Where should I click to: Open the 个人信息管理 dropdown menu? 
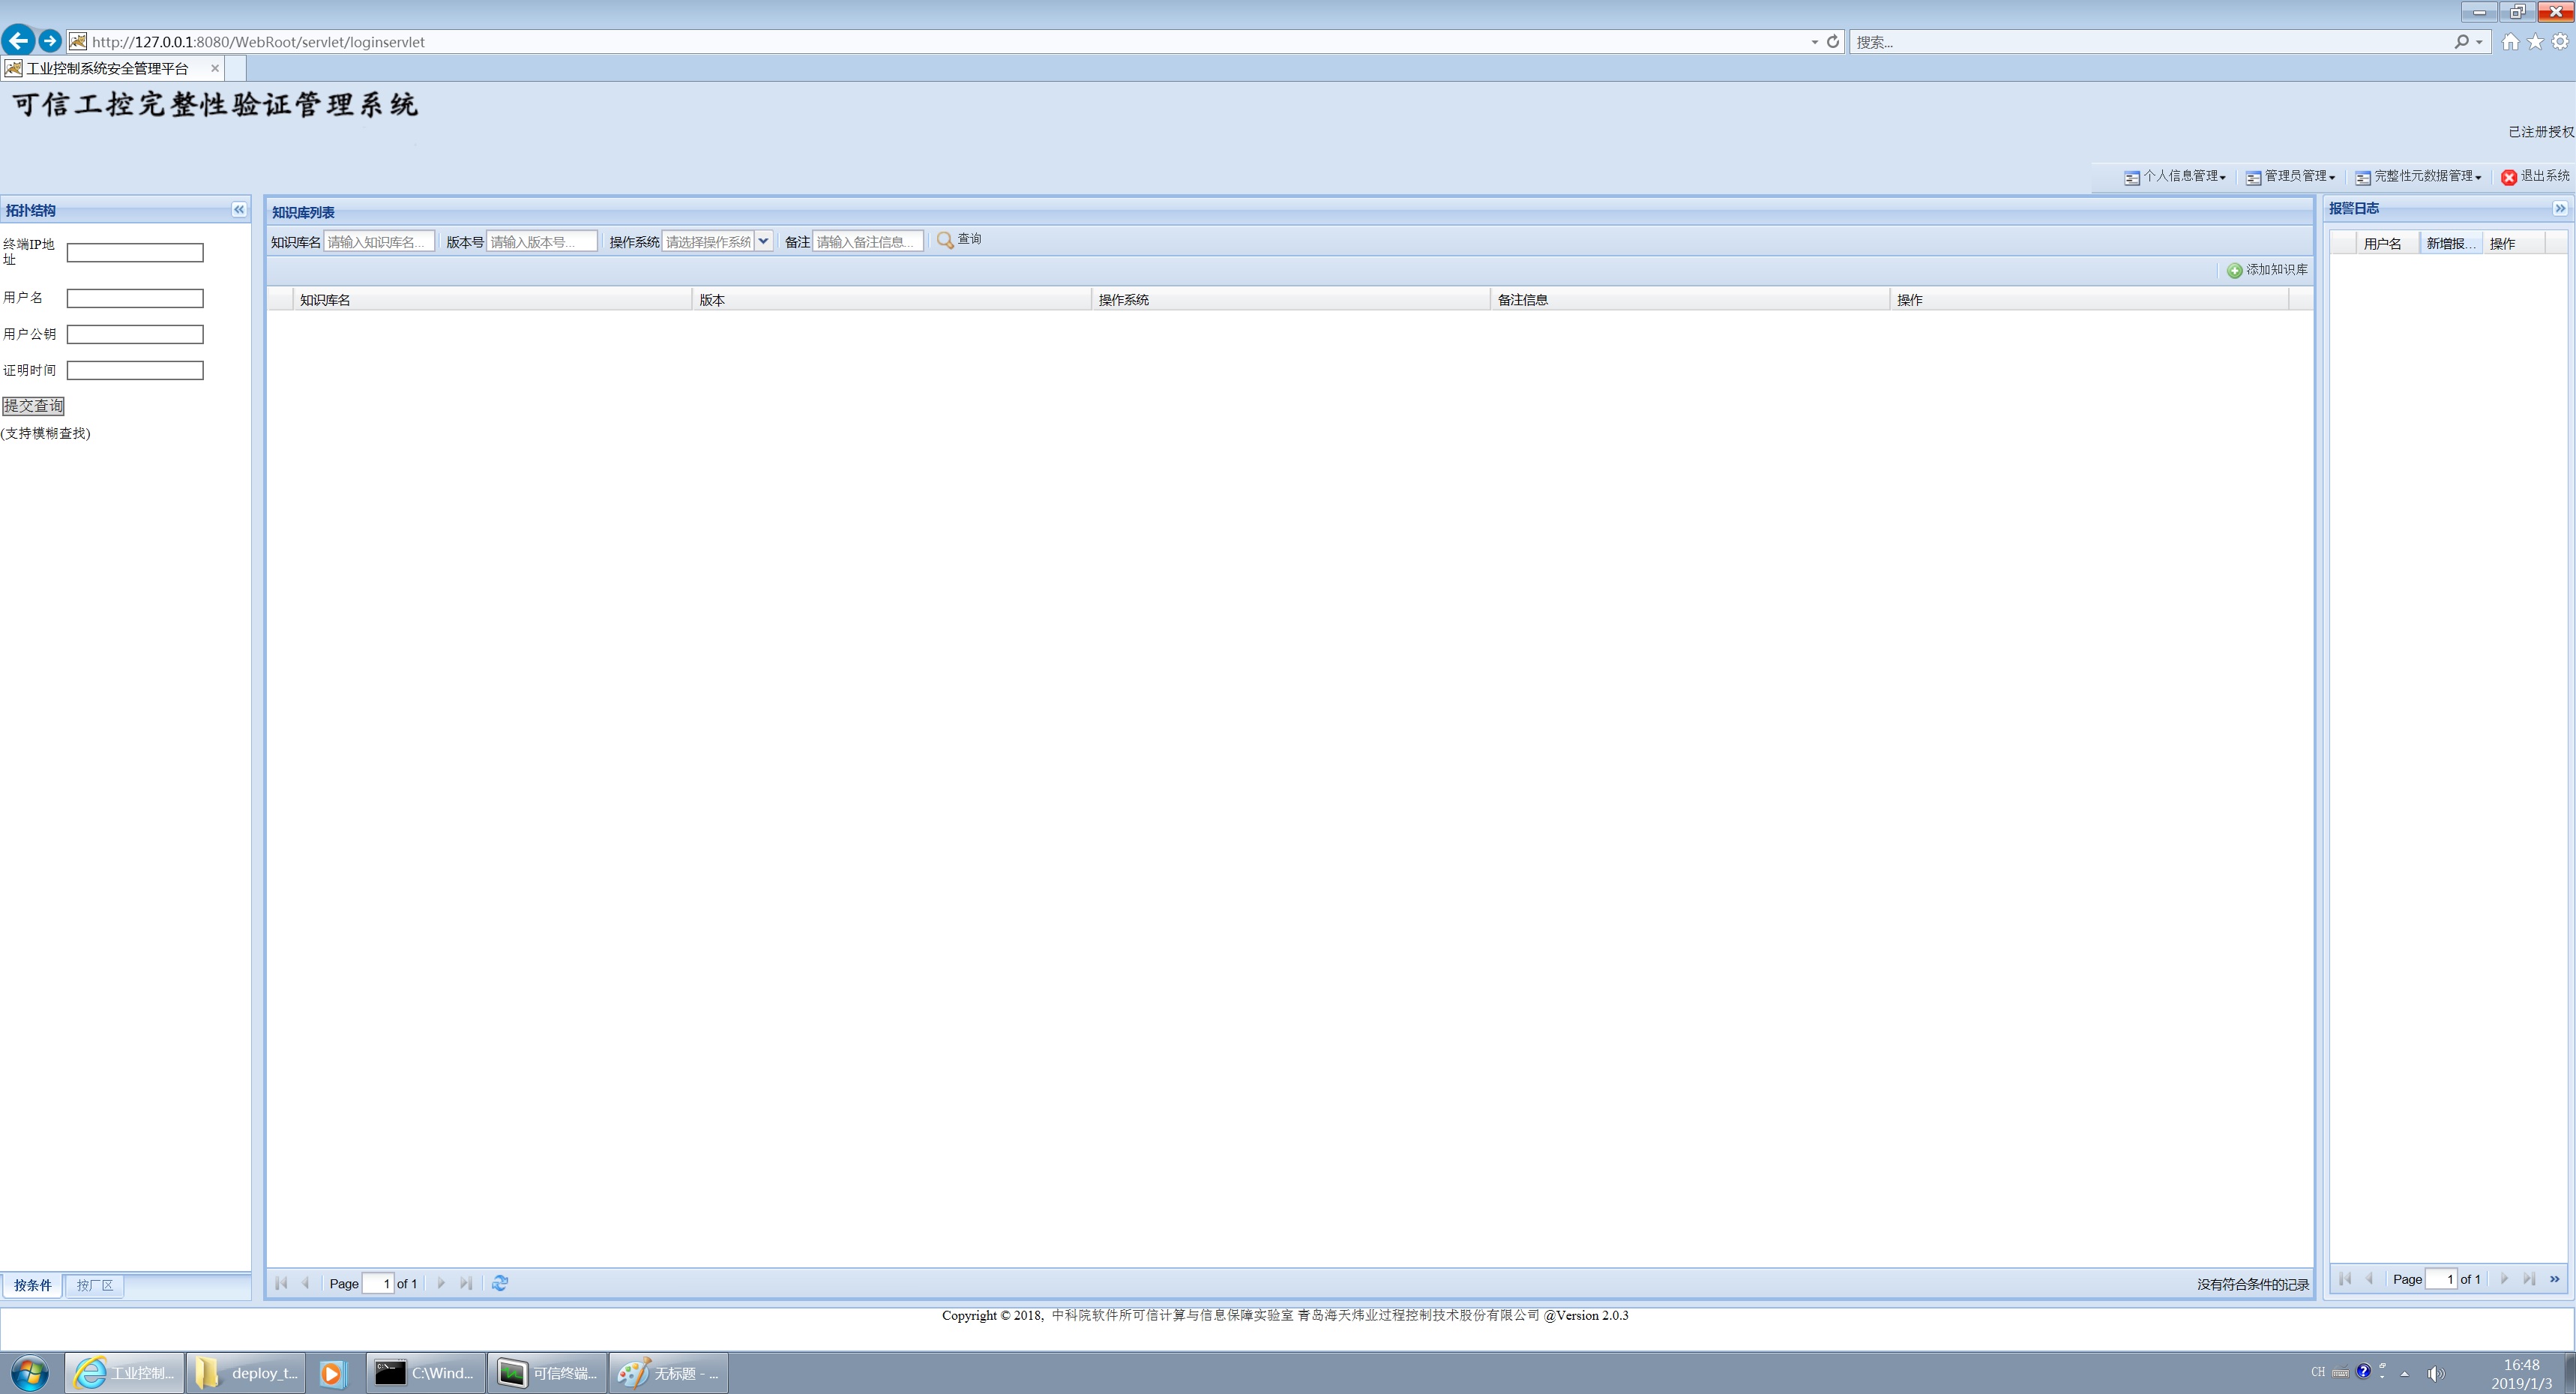2175,177
